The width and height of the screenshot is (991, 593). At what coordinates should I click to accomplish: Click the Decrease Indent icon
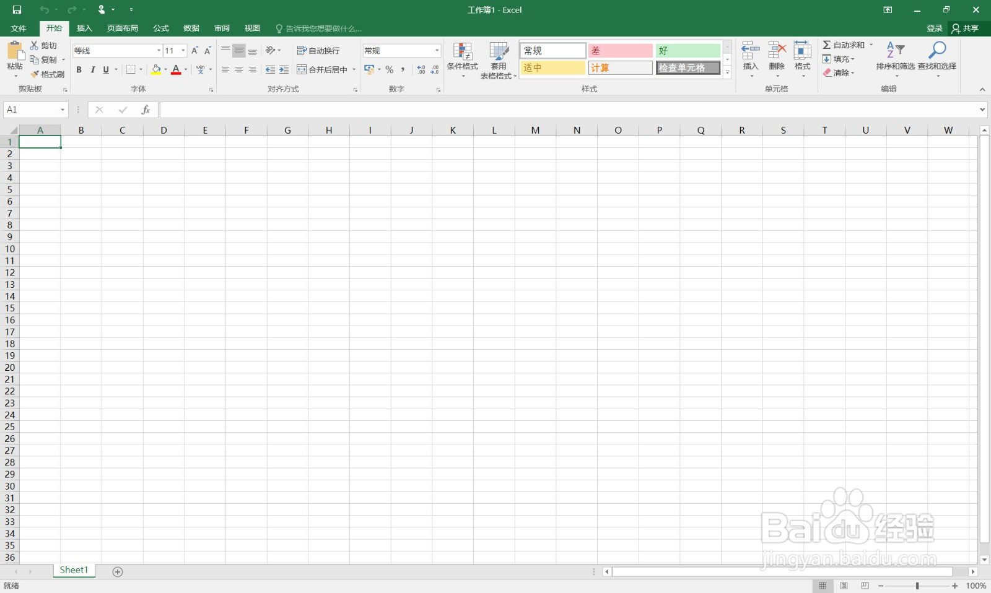pos(270,70)
